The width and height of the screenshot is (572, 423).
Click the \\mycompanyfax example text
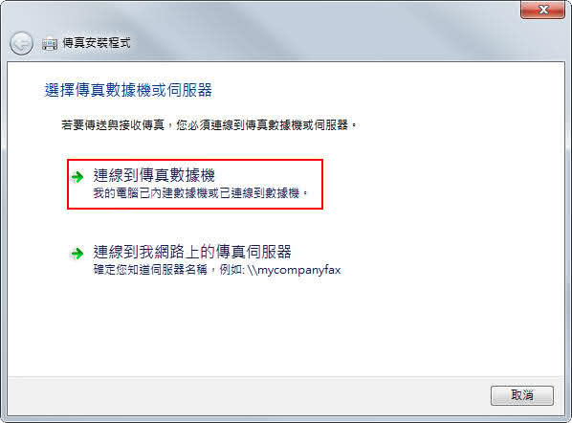point(294,270)
